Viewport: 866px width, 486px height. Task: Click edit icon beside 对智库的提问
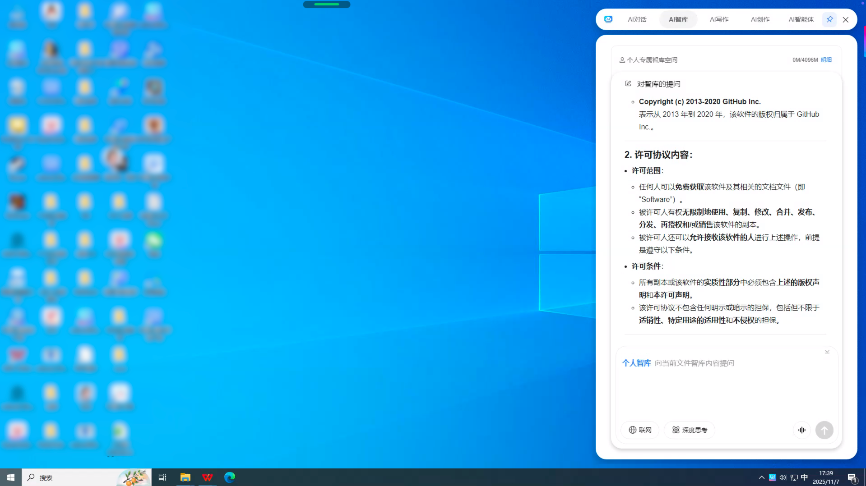point(628,84)
